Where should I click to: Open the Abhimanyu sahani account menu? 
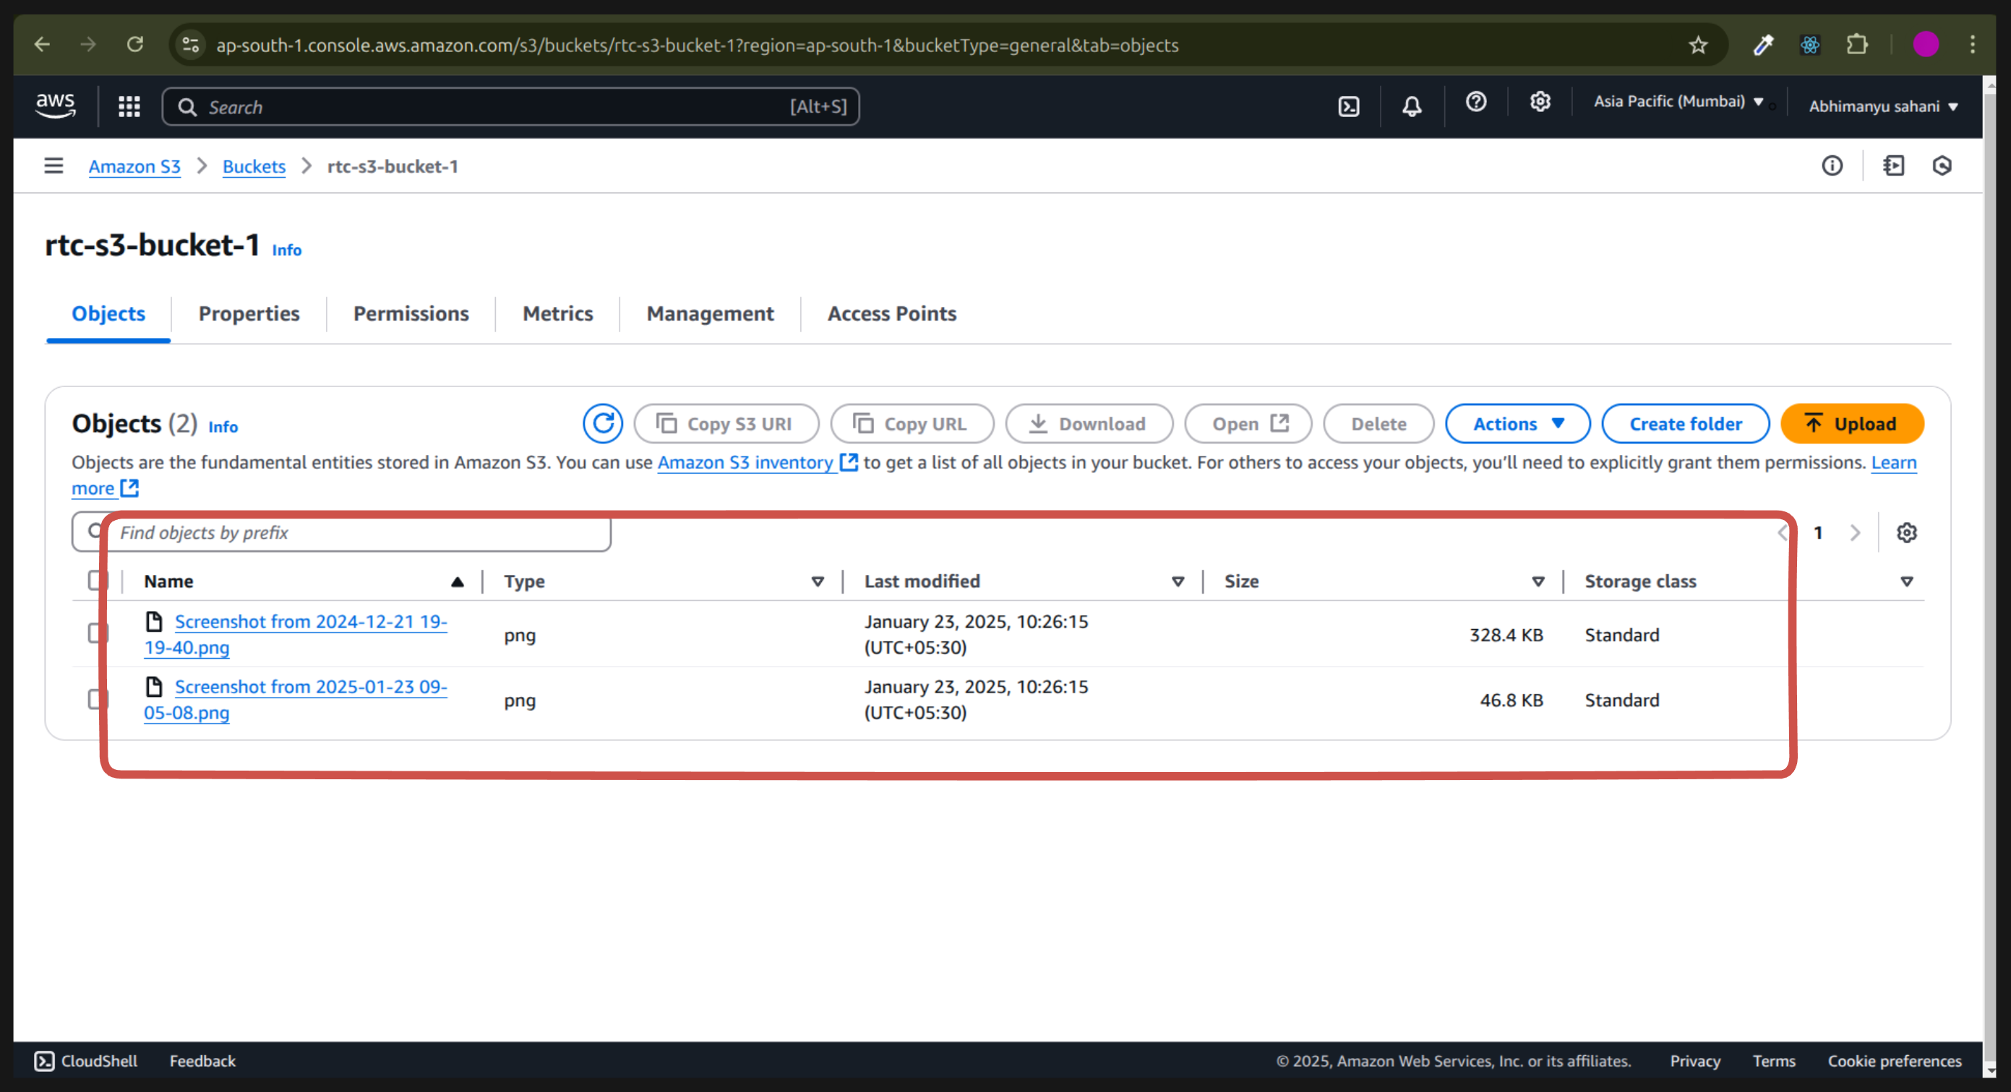click(x=1883, y=106)
